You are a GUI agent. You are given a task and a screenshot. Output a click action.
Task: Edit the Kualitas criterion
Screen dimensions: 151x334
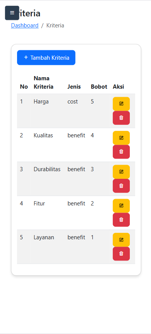tap(121, 138)
